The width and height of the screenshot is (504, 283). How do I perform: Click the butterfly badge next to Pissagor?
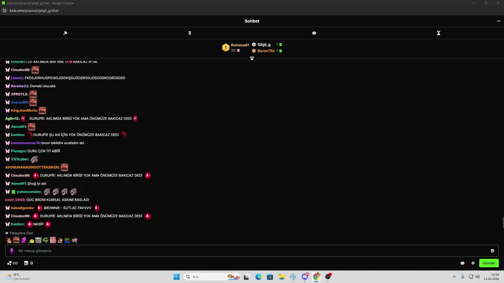(x=7, y=151)
